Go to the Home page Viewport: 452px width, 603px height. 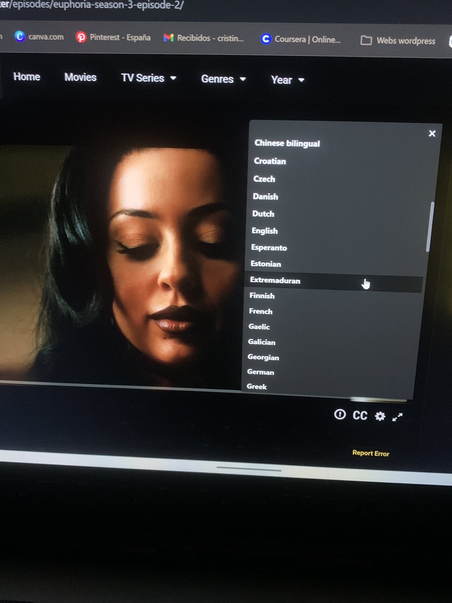(x=27, y=76)
